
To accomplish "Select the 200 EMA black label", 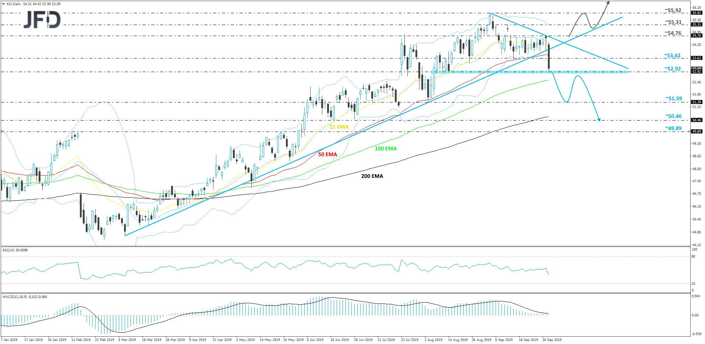I will point(372,176).
